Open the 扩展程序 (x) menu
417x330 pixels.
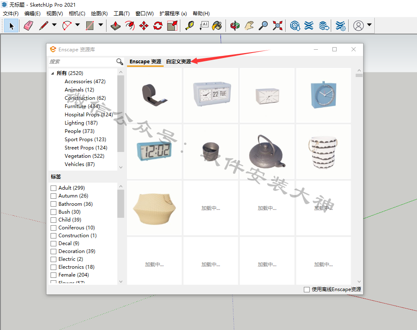click(173, 14)
